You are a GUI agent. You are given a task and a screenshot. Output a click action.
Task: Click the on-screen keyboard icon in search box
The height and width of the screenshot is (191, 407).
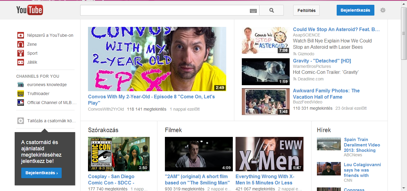(253, 11)
